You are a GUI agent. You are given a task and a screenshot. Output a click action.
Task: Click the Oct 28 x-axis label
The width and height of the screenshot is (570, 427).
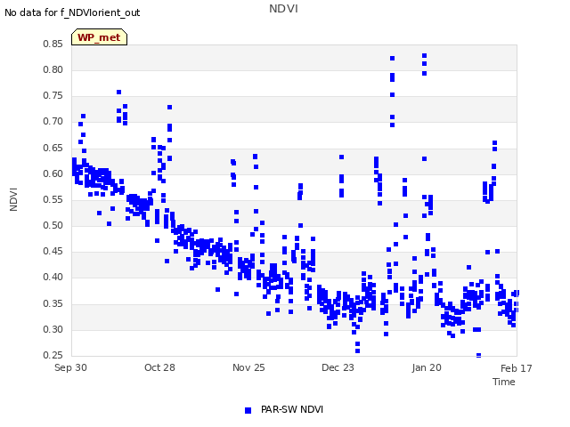tap(159, 367)
